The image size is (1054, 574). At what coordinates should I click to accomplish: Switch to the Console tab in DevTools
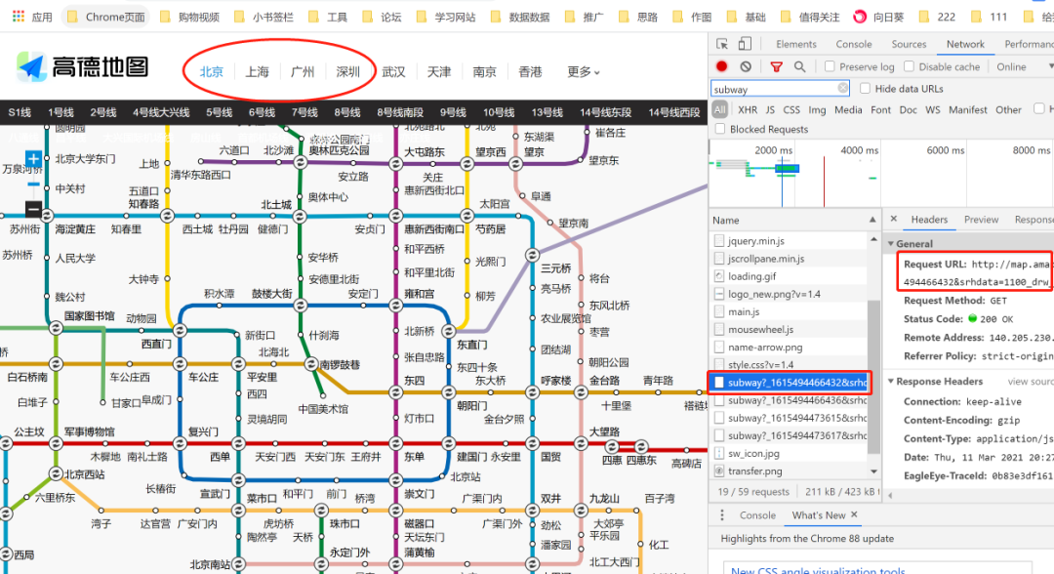click(x=854, y=44)
